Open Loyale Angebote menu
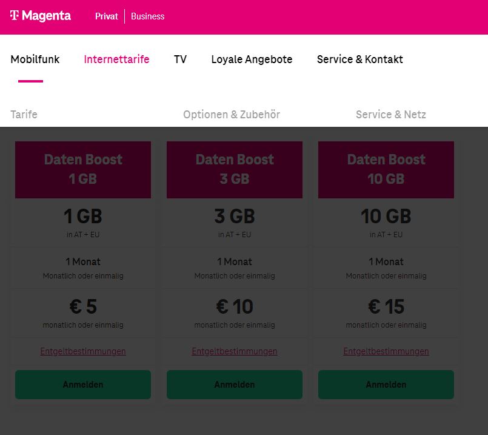 tap(252, 59)
